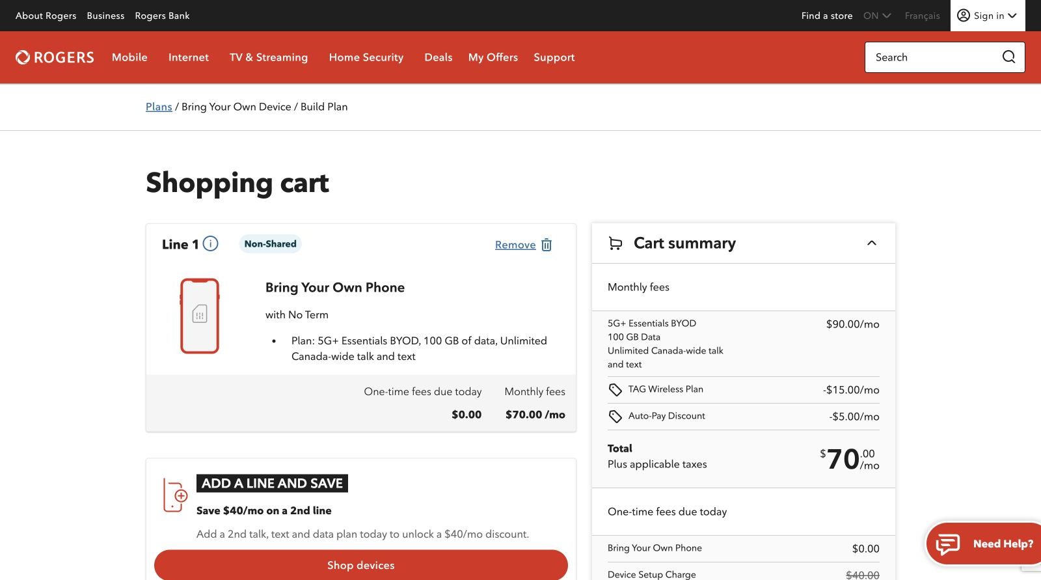Click the -$15.00/mo TAG discount amount
1041x580 pixels.
click(851, 390)
